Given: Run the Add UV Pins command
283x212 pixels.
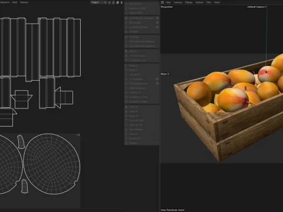Looking at the screenshot, I should (141, 4).
